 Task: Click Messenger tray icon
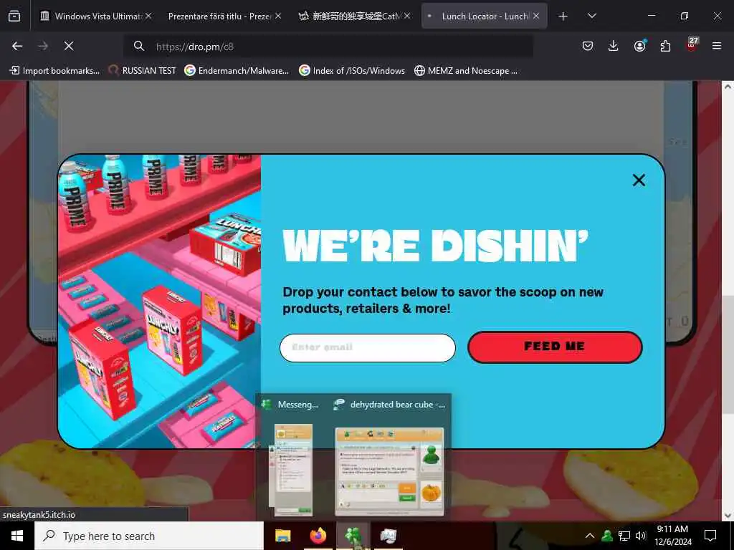pyautogui.click(x=607, y=536)
